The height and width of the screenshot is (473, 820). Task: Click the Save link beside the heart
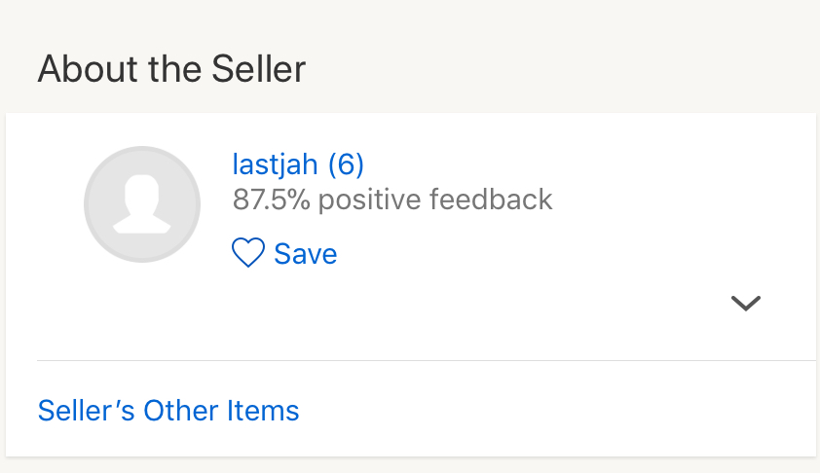coord(306,254)
